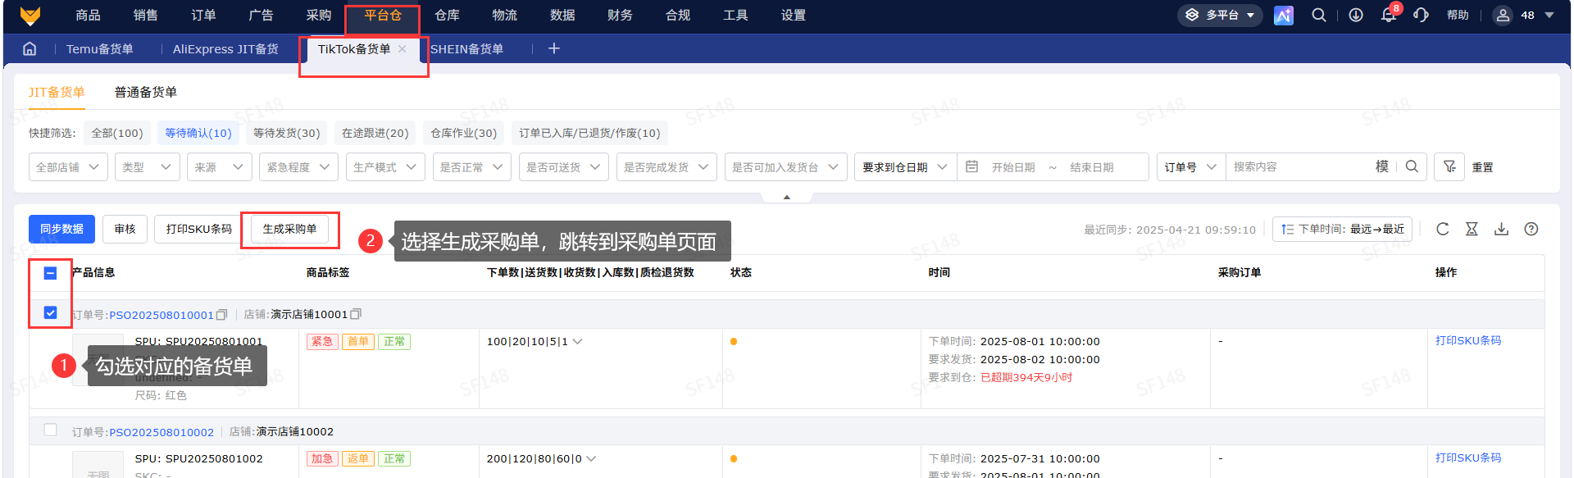Open the help question mark icon
The image size is (1574, 478).
click(x=1531, y=229)
